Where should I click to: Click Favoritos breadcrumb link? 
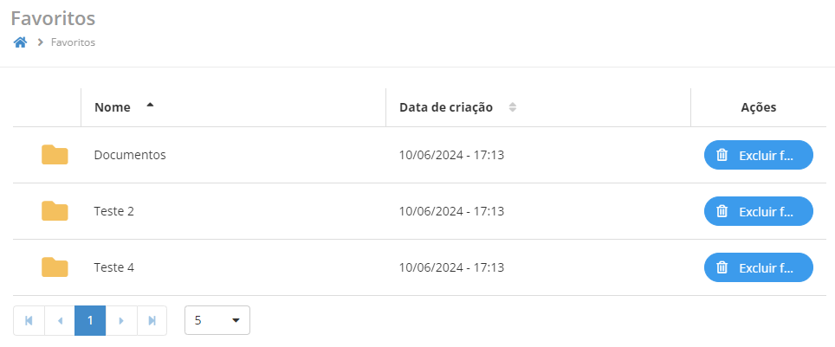[x=73, y=42]
